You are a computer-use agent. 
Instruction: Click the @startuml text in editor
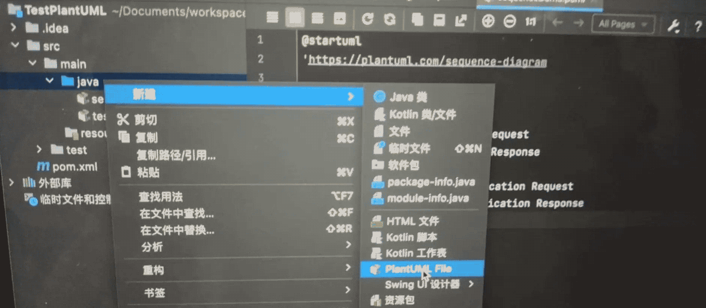coord(331,40)
